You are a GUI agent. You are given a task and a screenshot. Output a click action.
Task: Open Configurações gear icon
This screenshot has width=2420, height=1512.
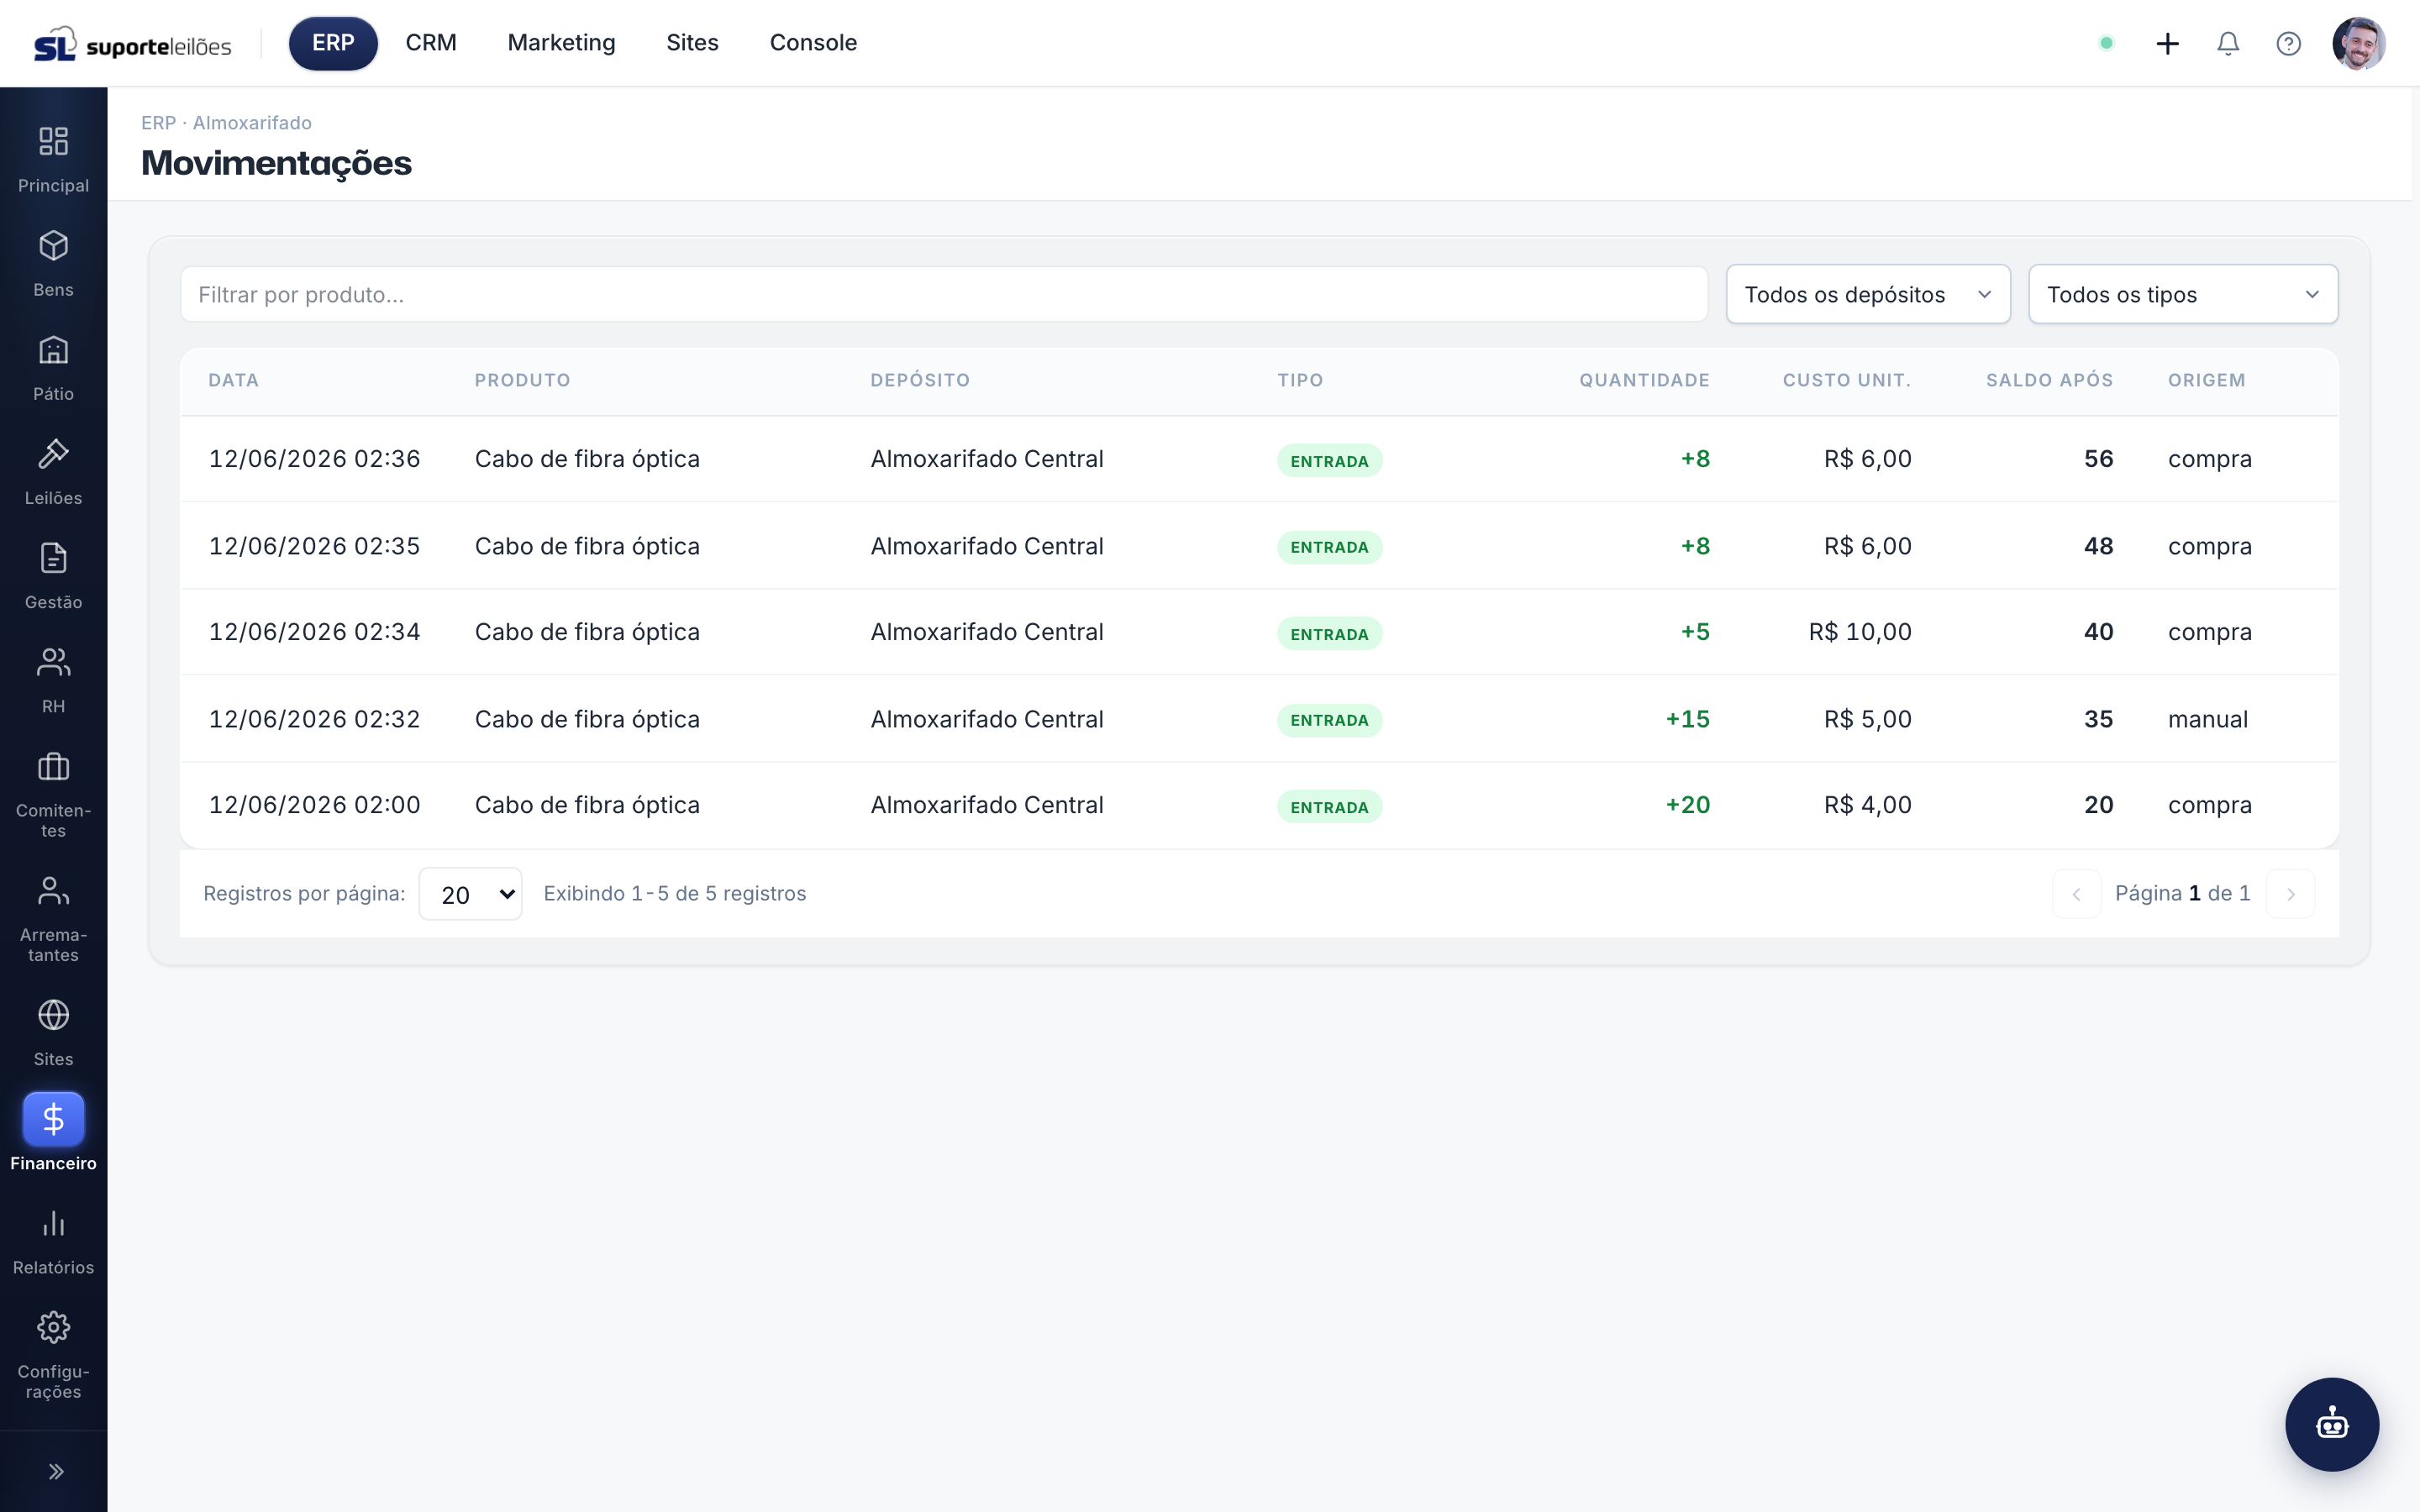click(x=53, y=1328)
